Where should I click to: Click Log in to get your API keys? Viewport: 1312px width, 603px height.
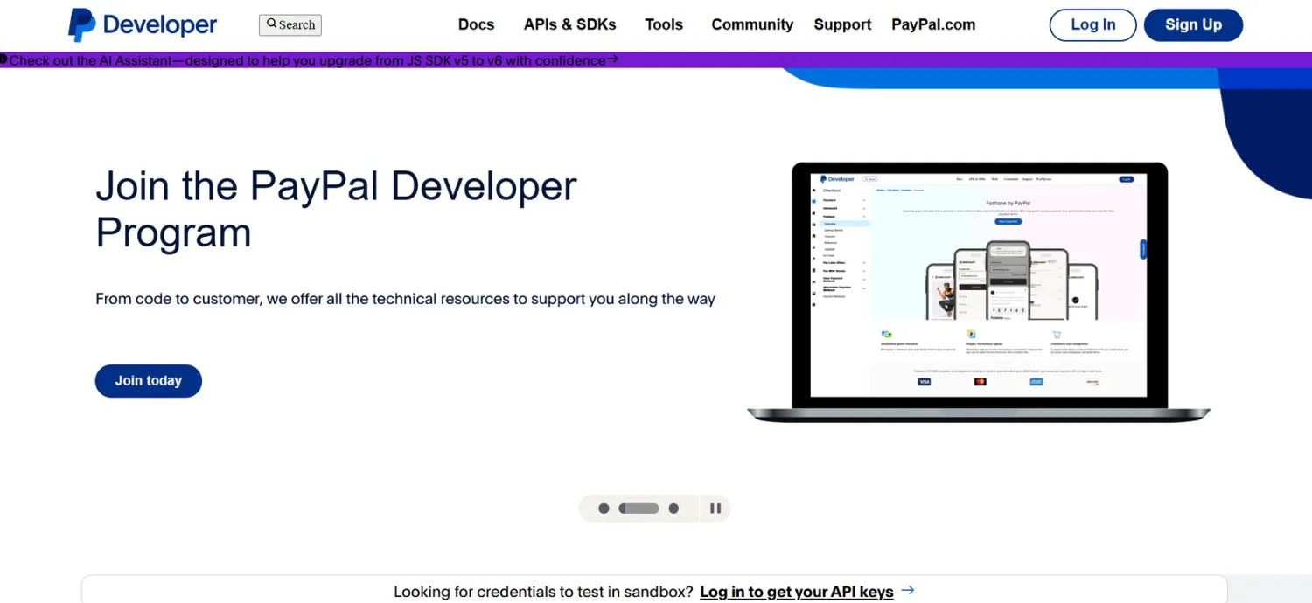pyautogui.click(x=797, y=592)
